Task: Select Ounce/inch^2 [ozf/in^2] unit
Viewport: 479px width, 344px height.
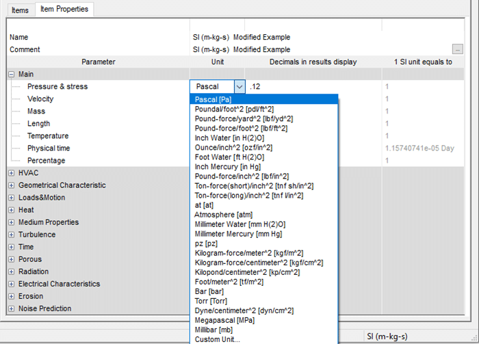Action: coord(264,148)
